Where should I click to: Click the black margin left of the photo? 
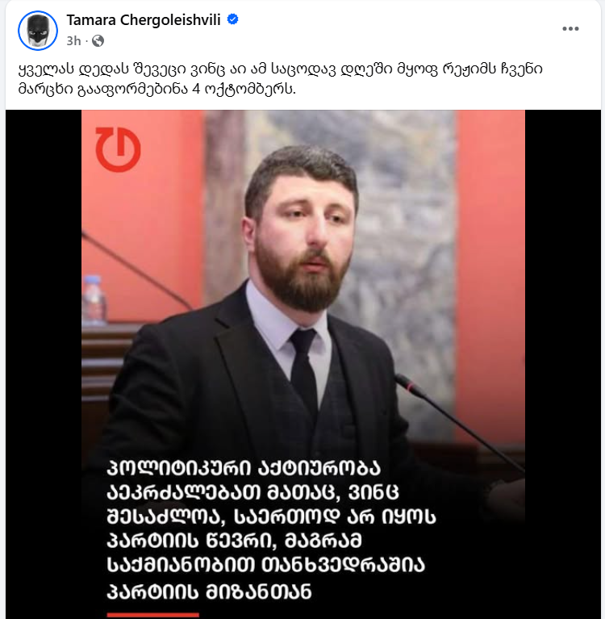click(x=44, y=364)
